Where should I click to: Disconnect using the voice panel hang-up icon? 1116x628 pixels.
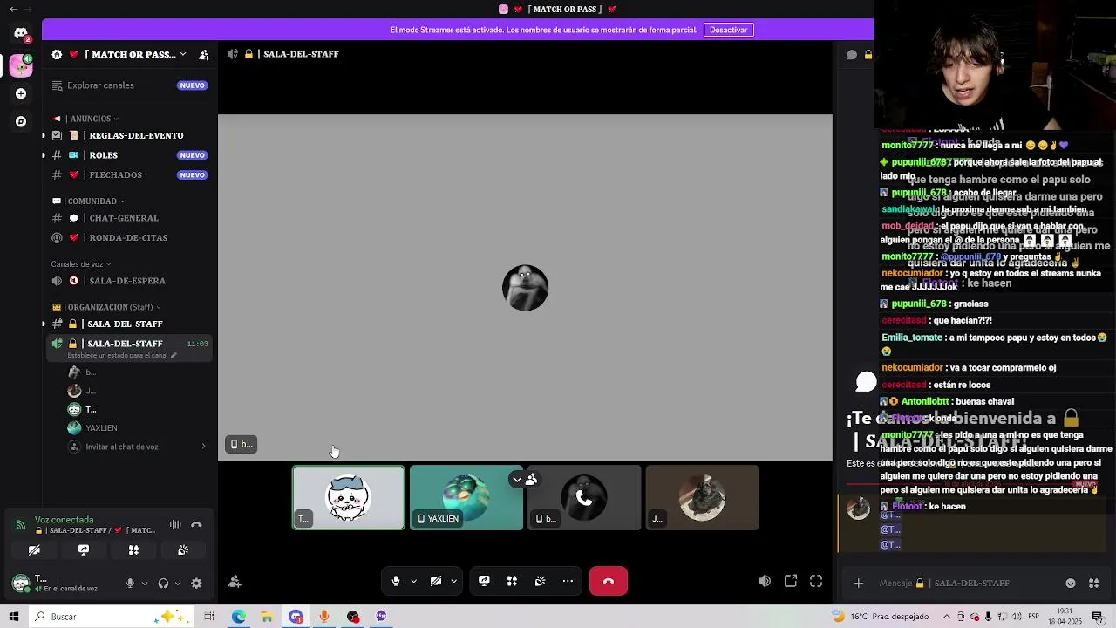[x=196, y=525]
